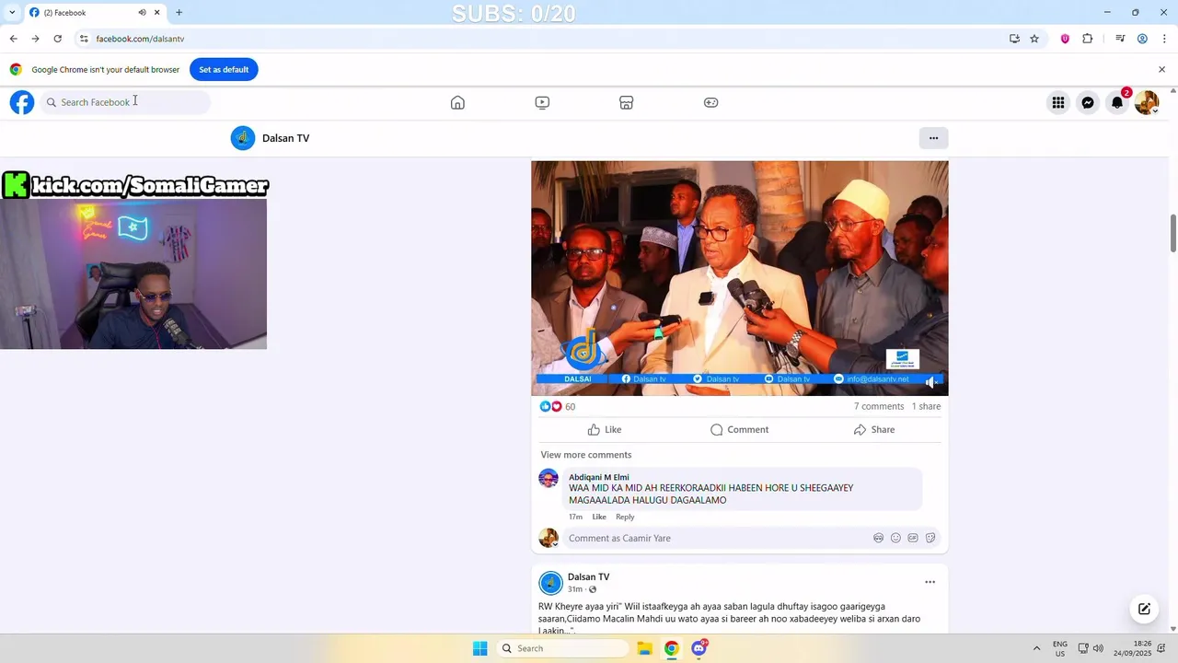This screenshot has height=663, width=1178.
Task: Select the (2) Facebook browser tab
Action: click(95, 13)
